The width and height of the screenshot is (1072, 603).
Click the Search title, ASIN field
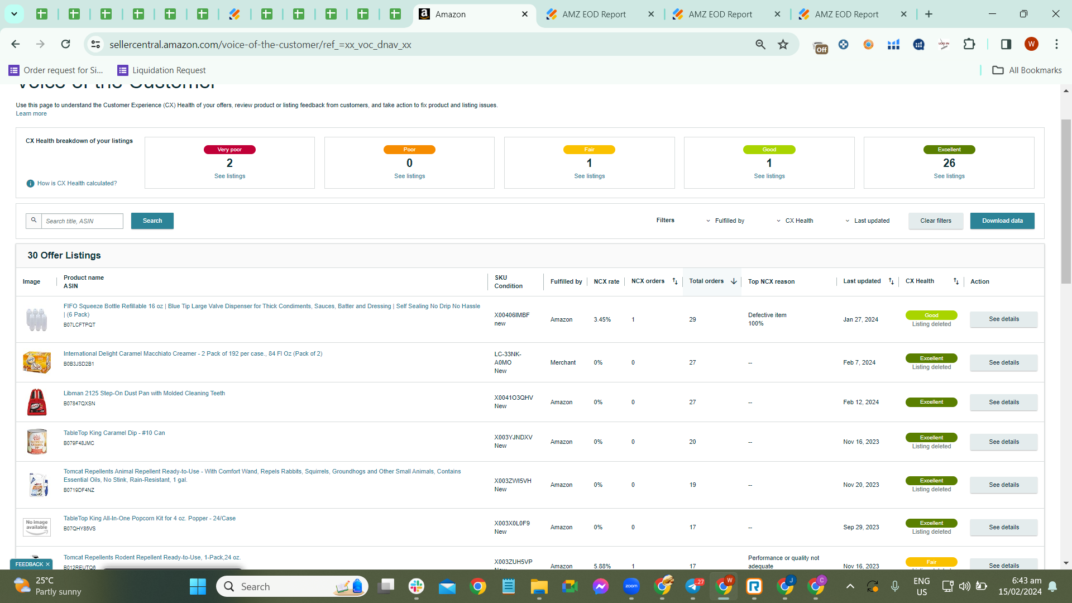[82, 221]
